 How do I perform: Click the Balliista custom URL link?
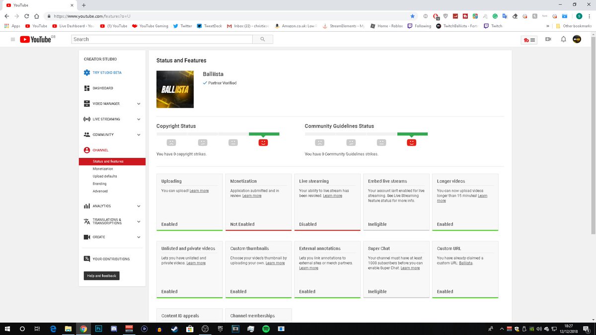tap(466, 263)
